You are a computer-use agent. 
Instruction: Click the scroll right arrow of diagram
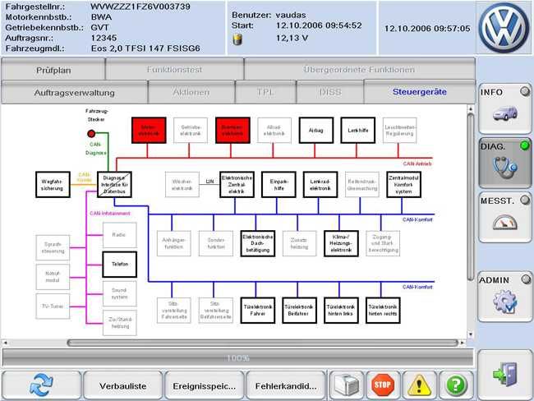463,343
